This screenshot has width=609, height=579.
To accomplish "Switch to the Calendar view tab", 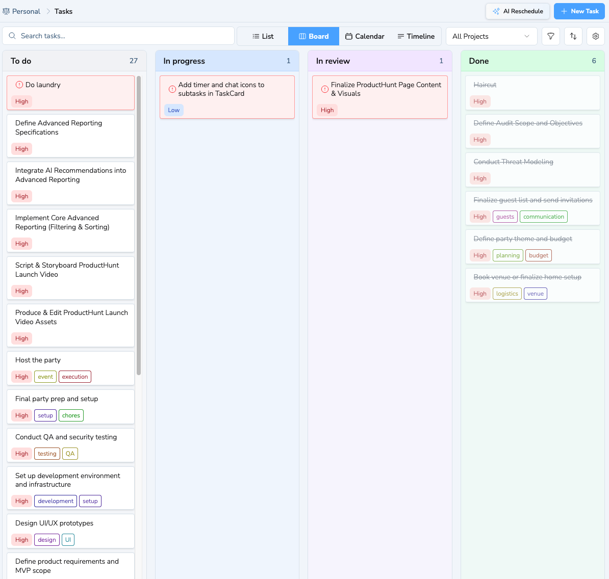I will pos(365,36).
